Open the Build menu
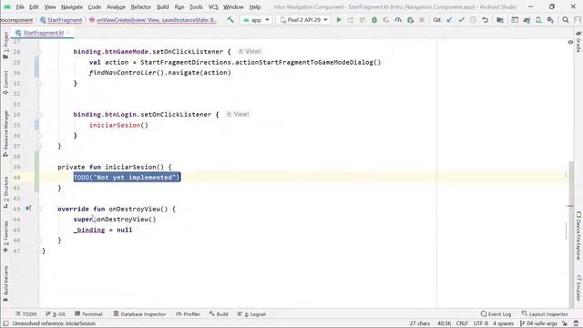 tap(162, 7)
